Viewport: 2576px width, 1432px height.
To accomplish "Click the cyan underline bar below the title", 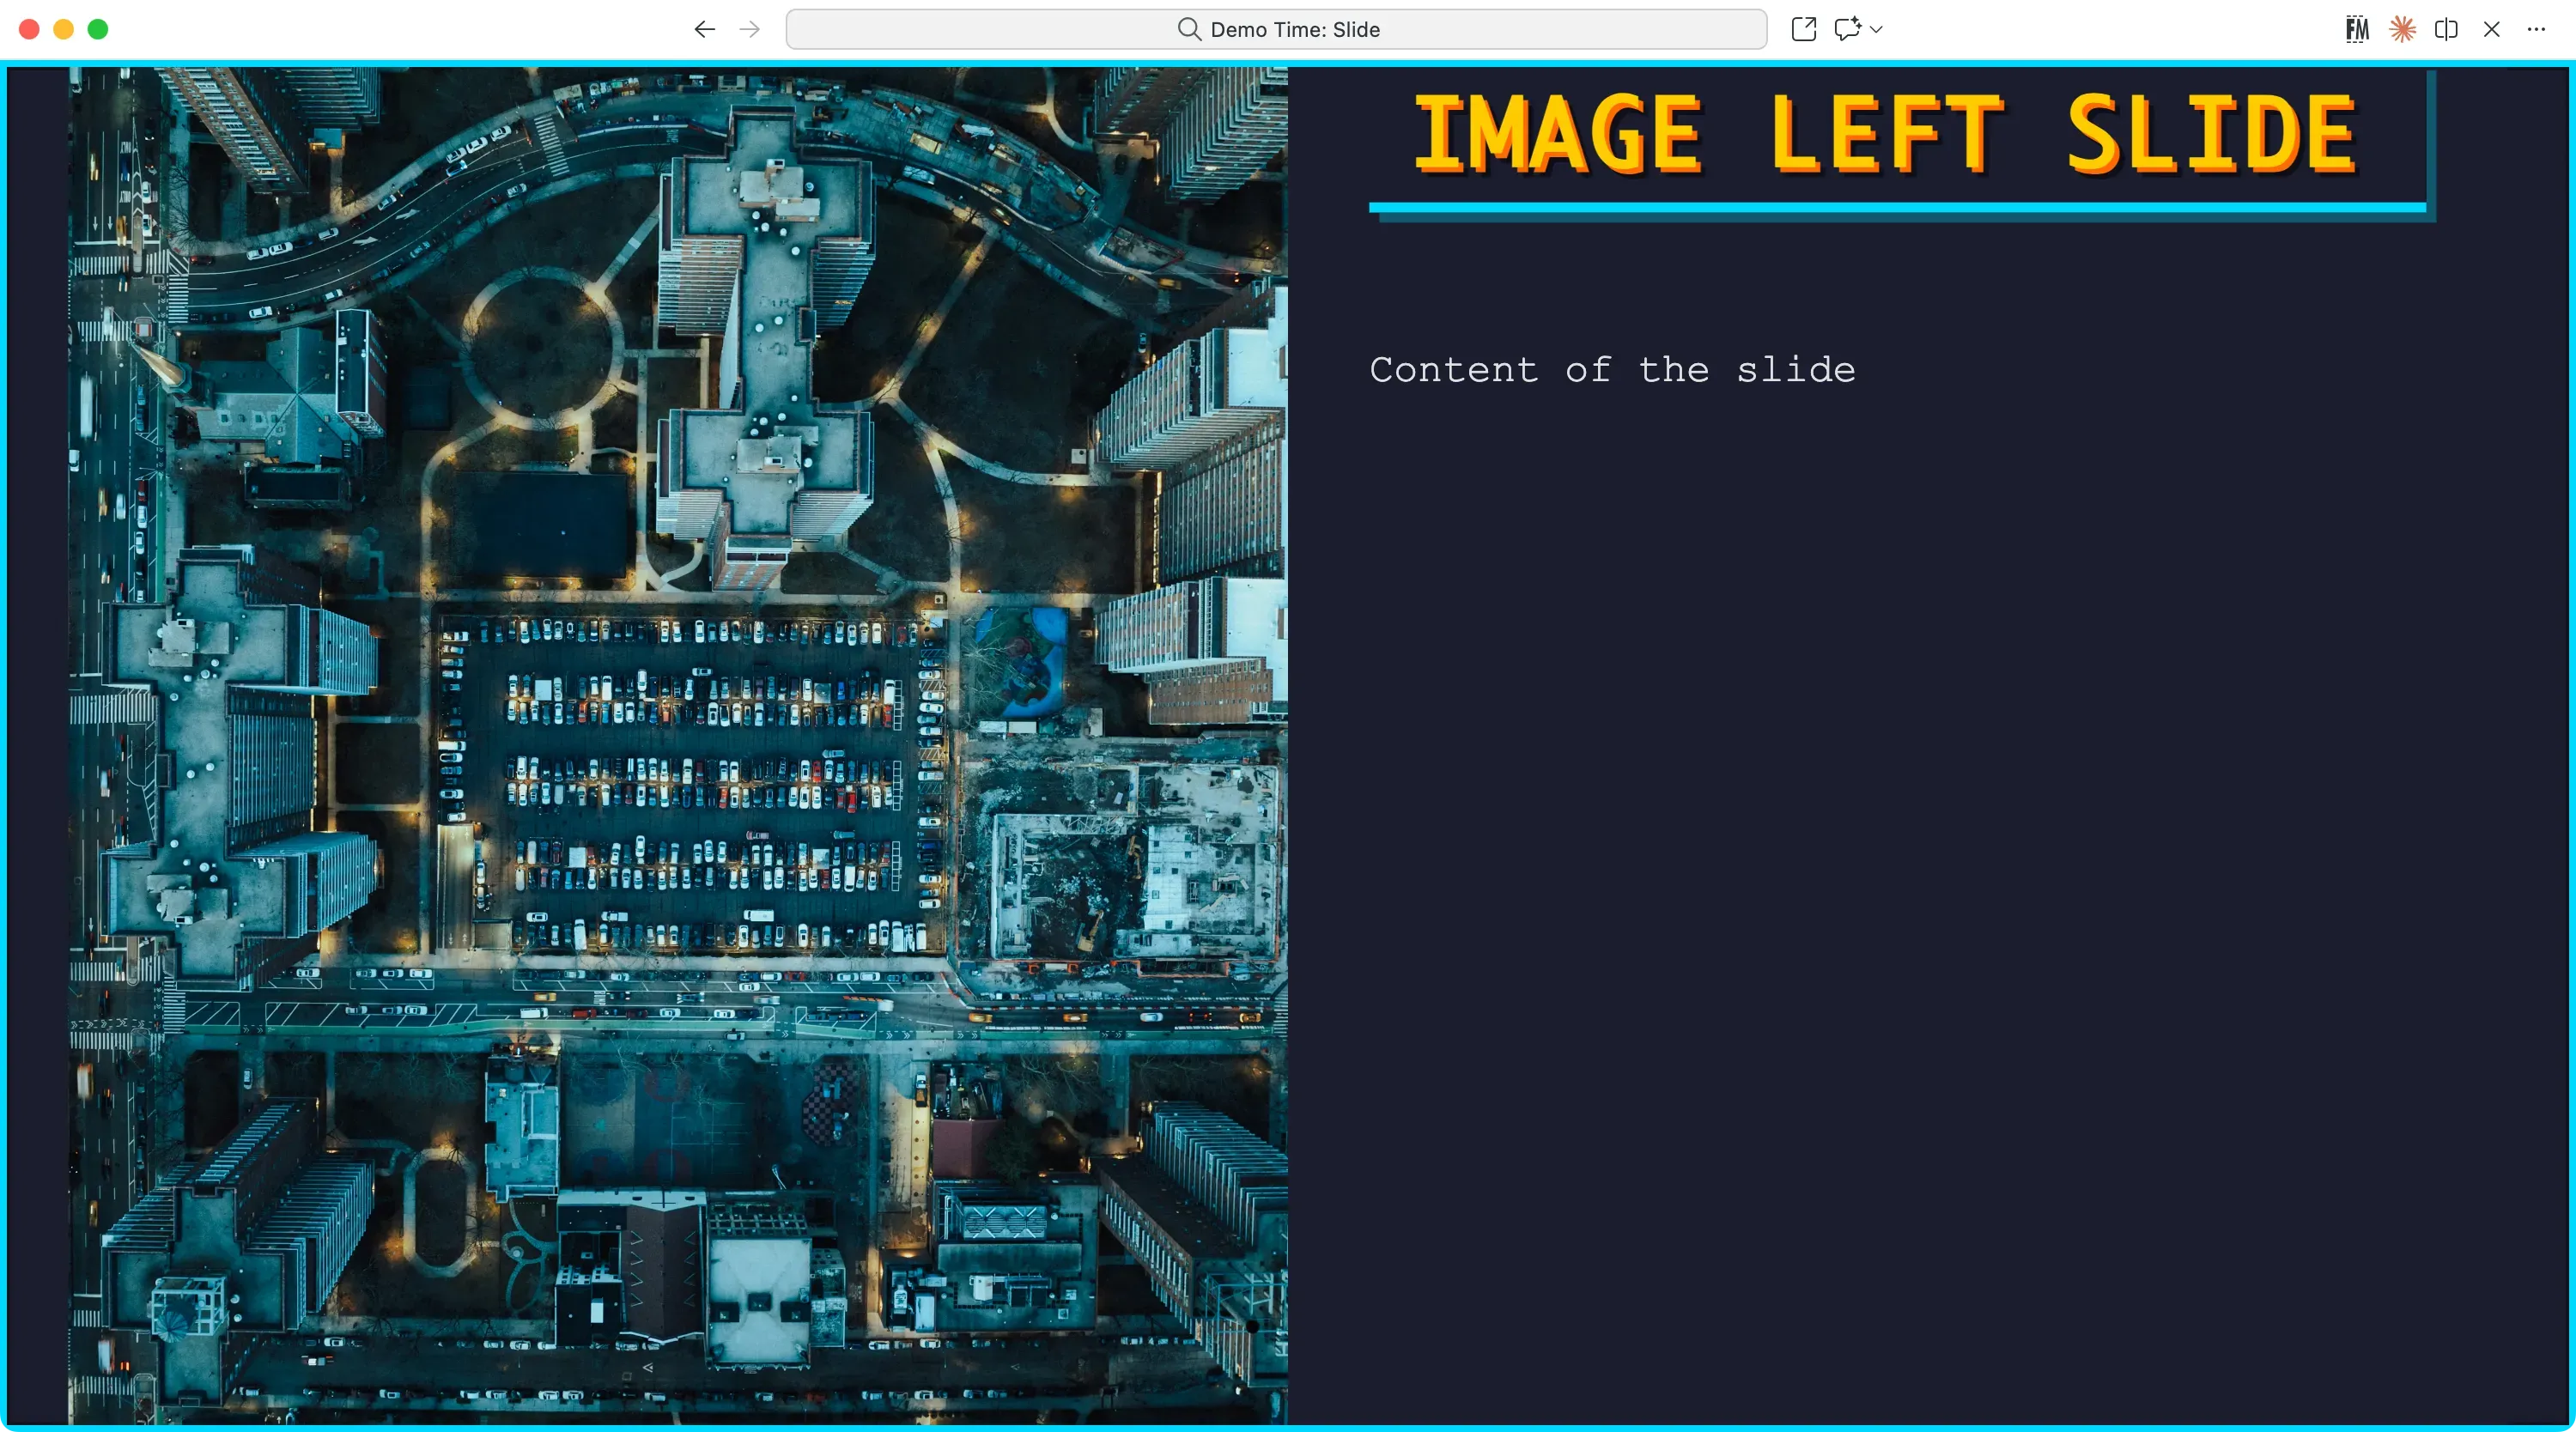I will pos(1900,209).
